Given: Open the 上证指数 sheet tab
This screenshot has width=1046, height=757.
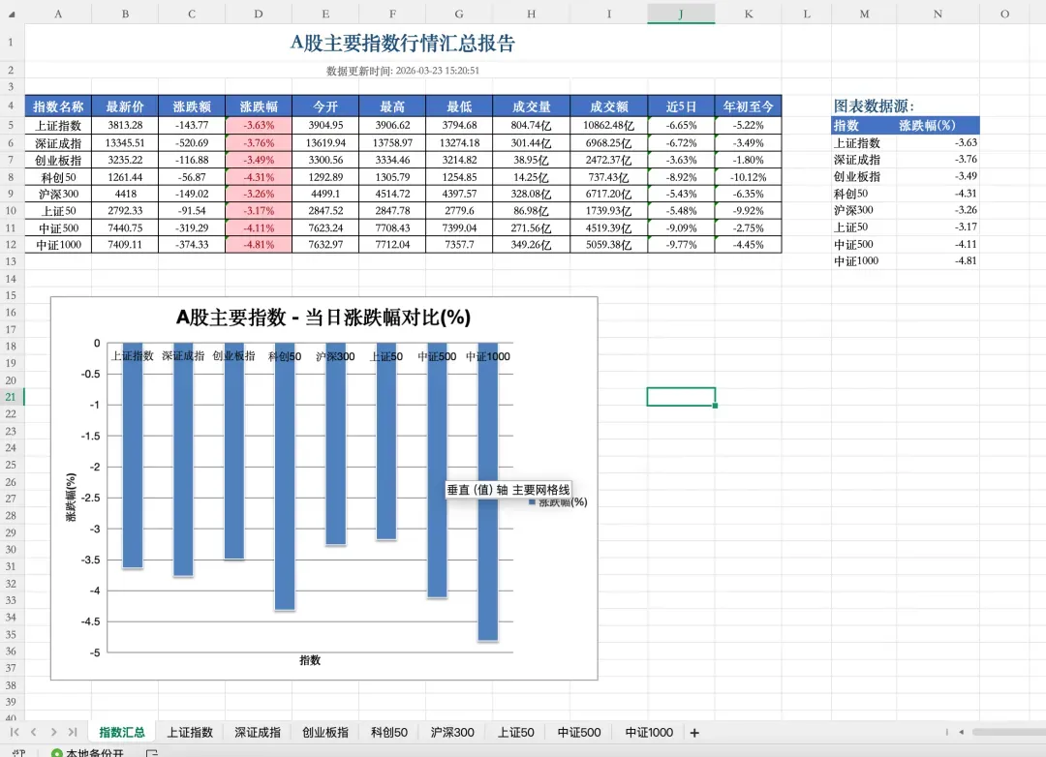Looking at the screenshot, I should coord(189,733).
